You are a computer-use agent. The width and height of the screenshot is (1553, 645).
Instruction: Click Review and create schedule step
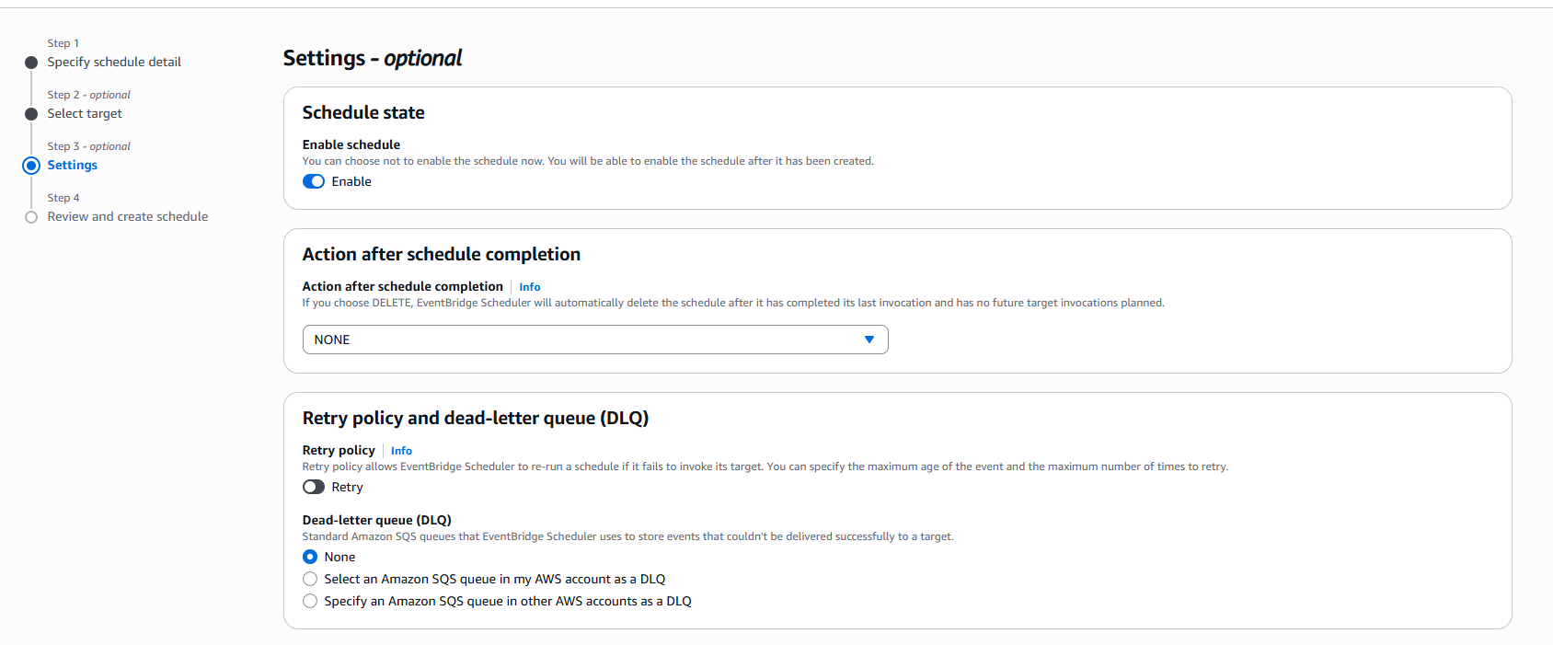(128, 216)
